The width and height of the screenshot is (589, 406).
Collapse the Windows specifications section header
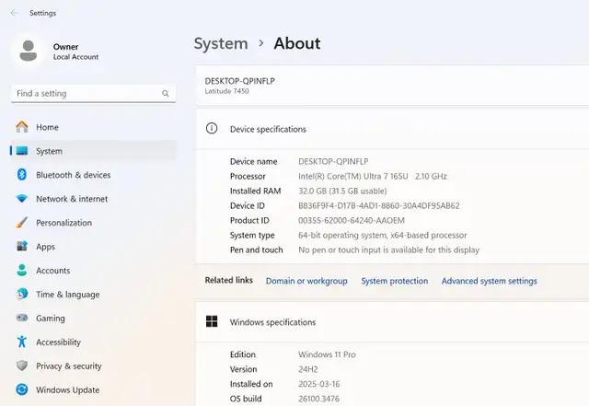coord(392,322)
